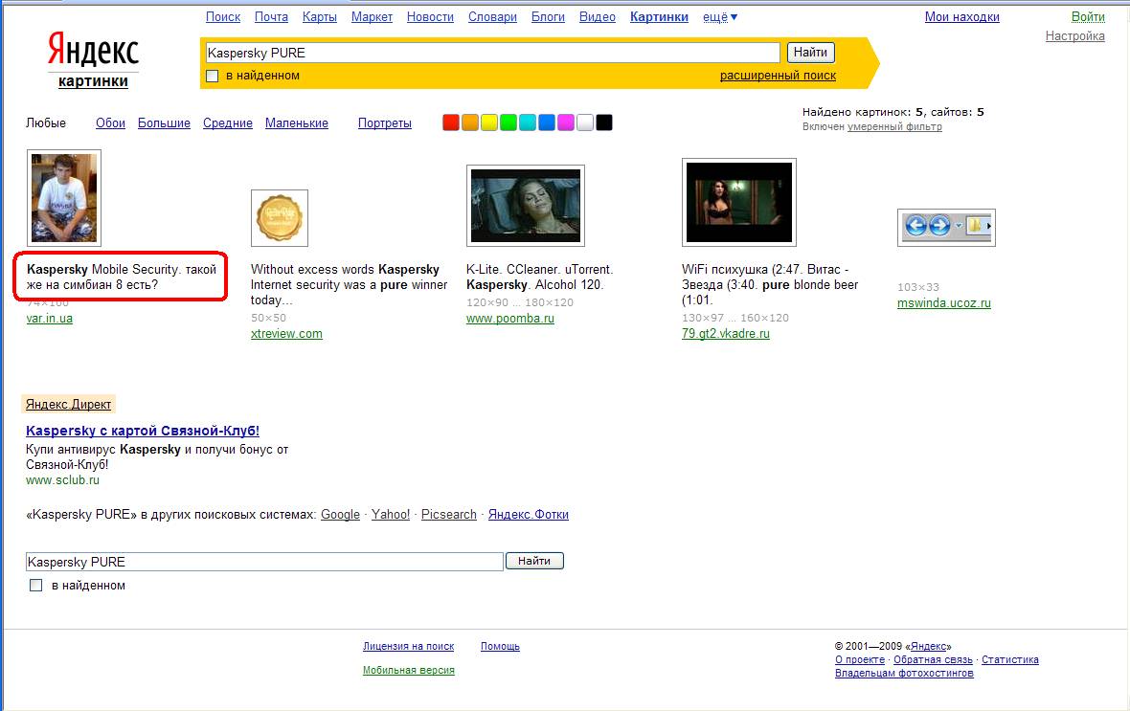
Task: Visit www.poomba.ru source link
Action: tap(510, 319)
